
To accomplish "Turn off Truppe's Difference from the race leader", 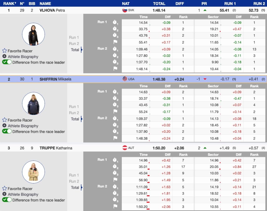I will pos(7,200).
